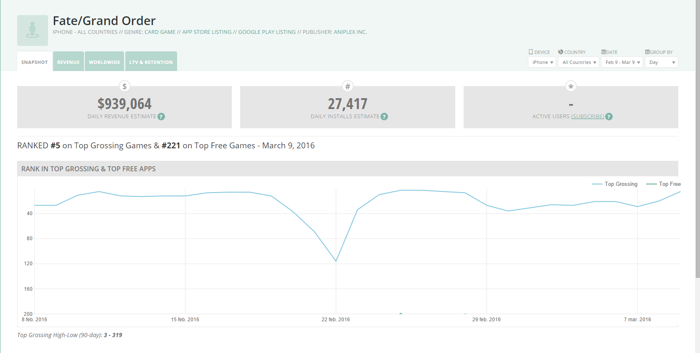
Task: Open the Feb 9 - Mar 9 date picker
Action: pos(622,62)
